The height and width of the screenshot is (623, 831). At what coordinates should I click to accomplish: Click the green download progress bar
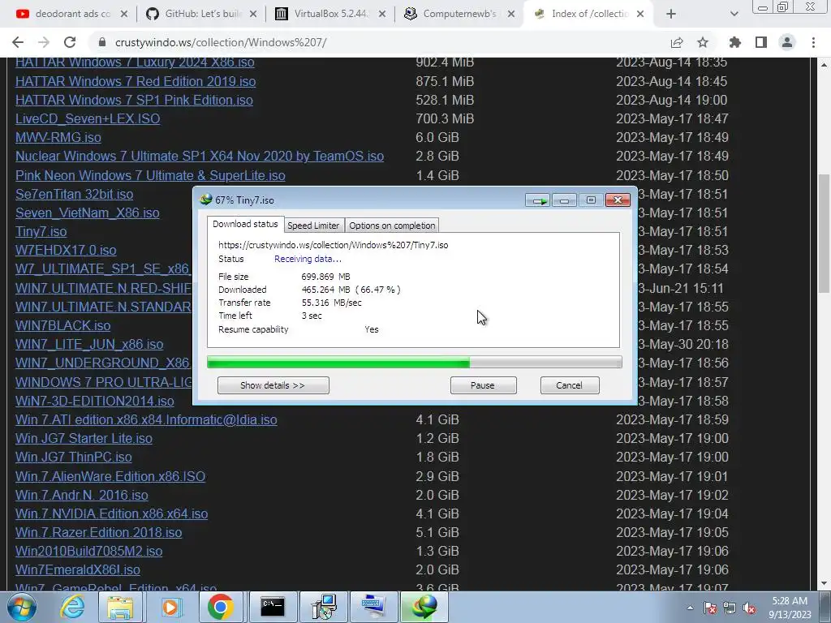pos(415,363)
